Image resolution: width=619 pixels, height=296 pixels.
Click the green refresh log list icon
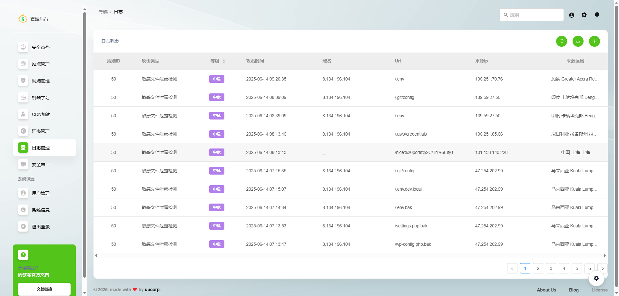561,41
